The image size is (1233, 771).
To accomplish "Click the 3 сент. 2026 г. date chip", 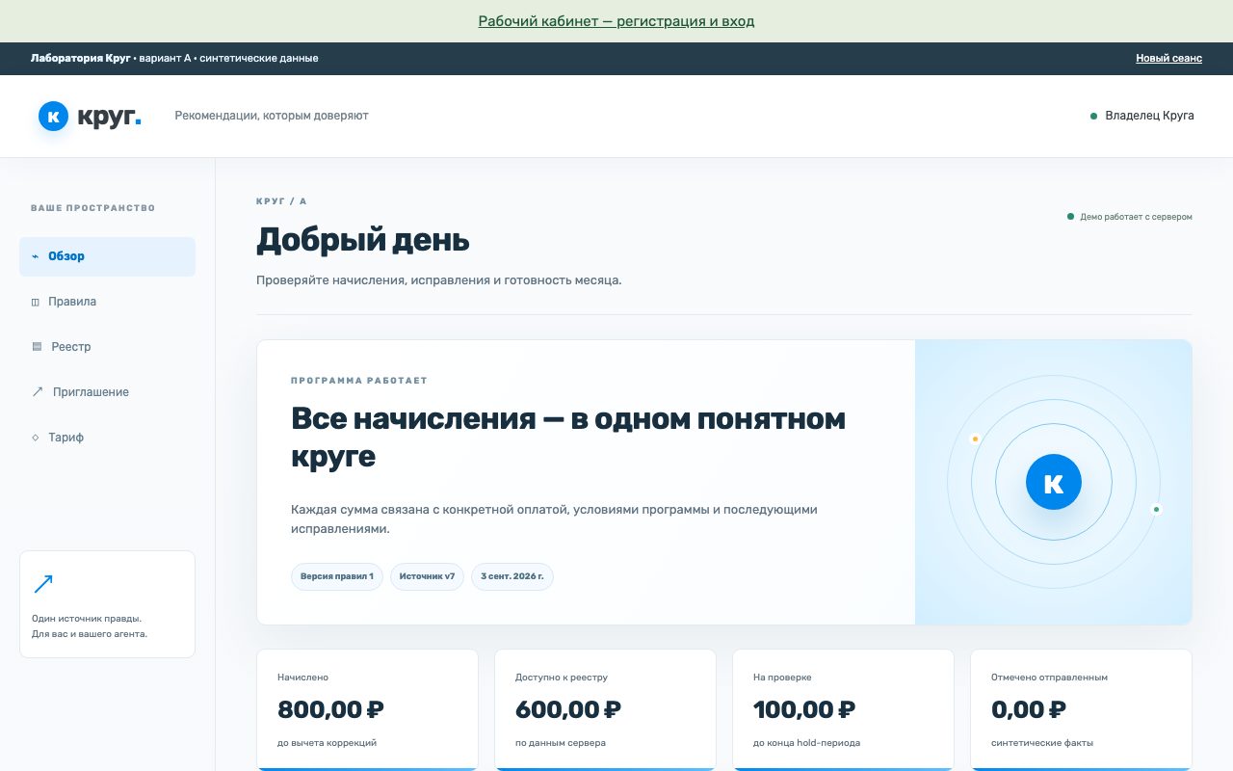I will tap(512, 576).
